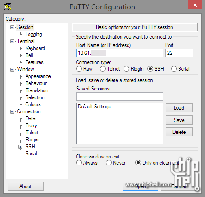
Task: Collapse the Session tree node
Action: coord(12,27)
